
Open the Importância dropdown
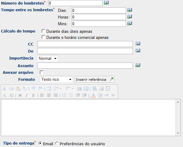coord(48,58)
